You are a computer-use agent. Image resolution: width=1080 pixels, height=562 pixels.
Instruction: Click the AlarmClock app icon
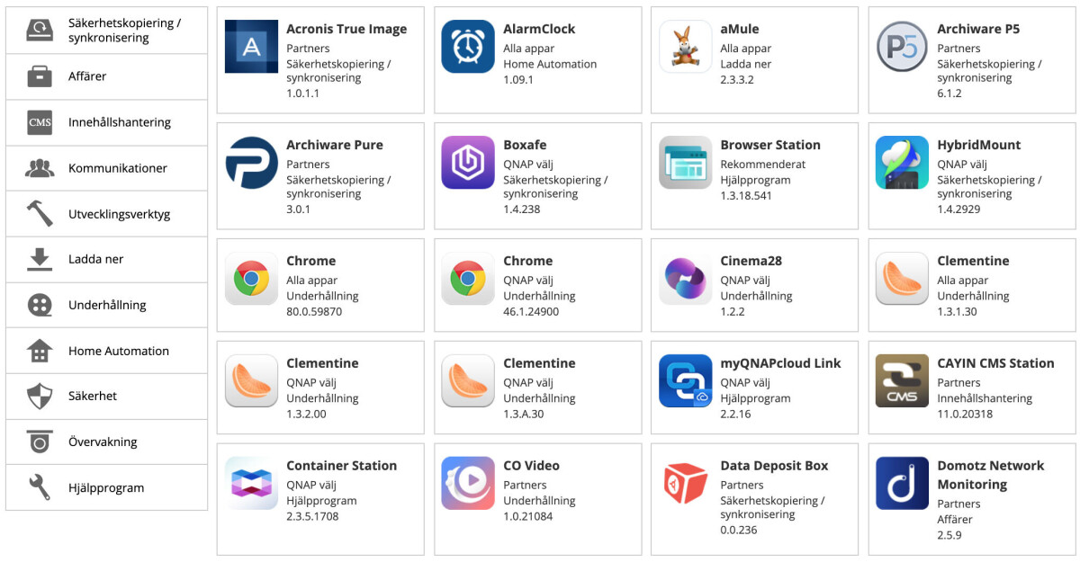point(468,47)
